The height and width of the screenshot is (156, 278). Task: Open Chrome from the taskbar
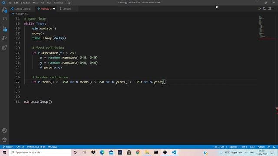(138, 152)
